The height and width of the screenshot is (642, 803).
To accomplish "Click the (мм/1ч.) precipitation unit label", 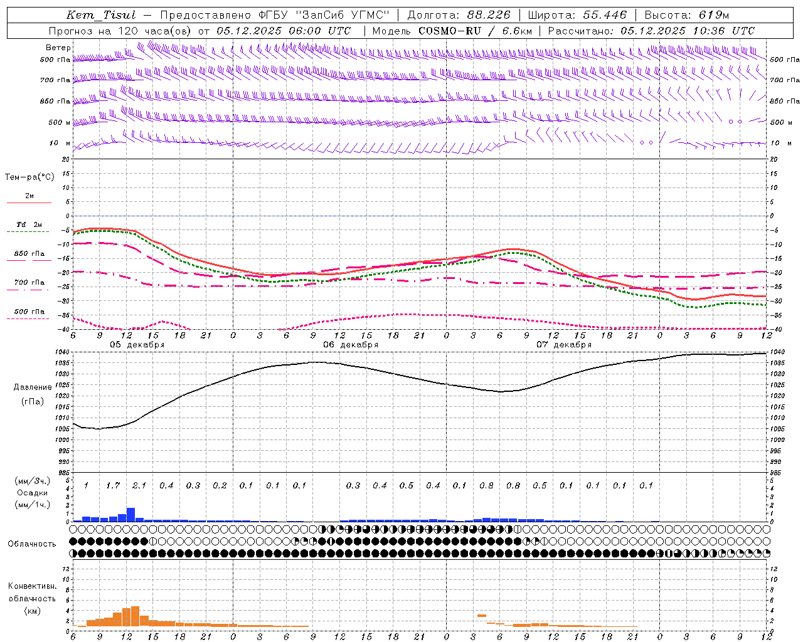I will [x=32, y=505].
